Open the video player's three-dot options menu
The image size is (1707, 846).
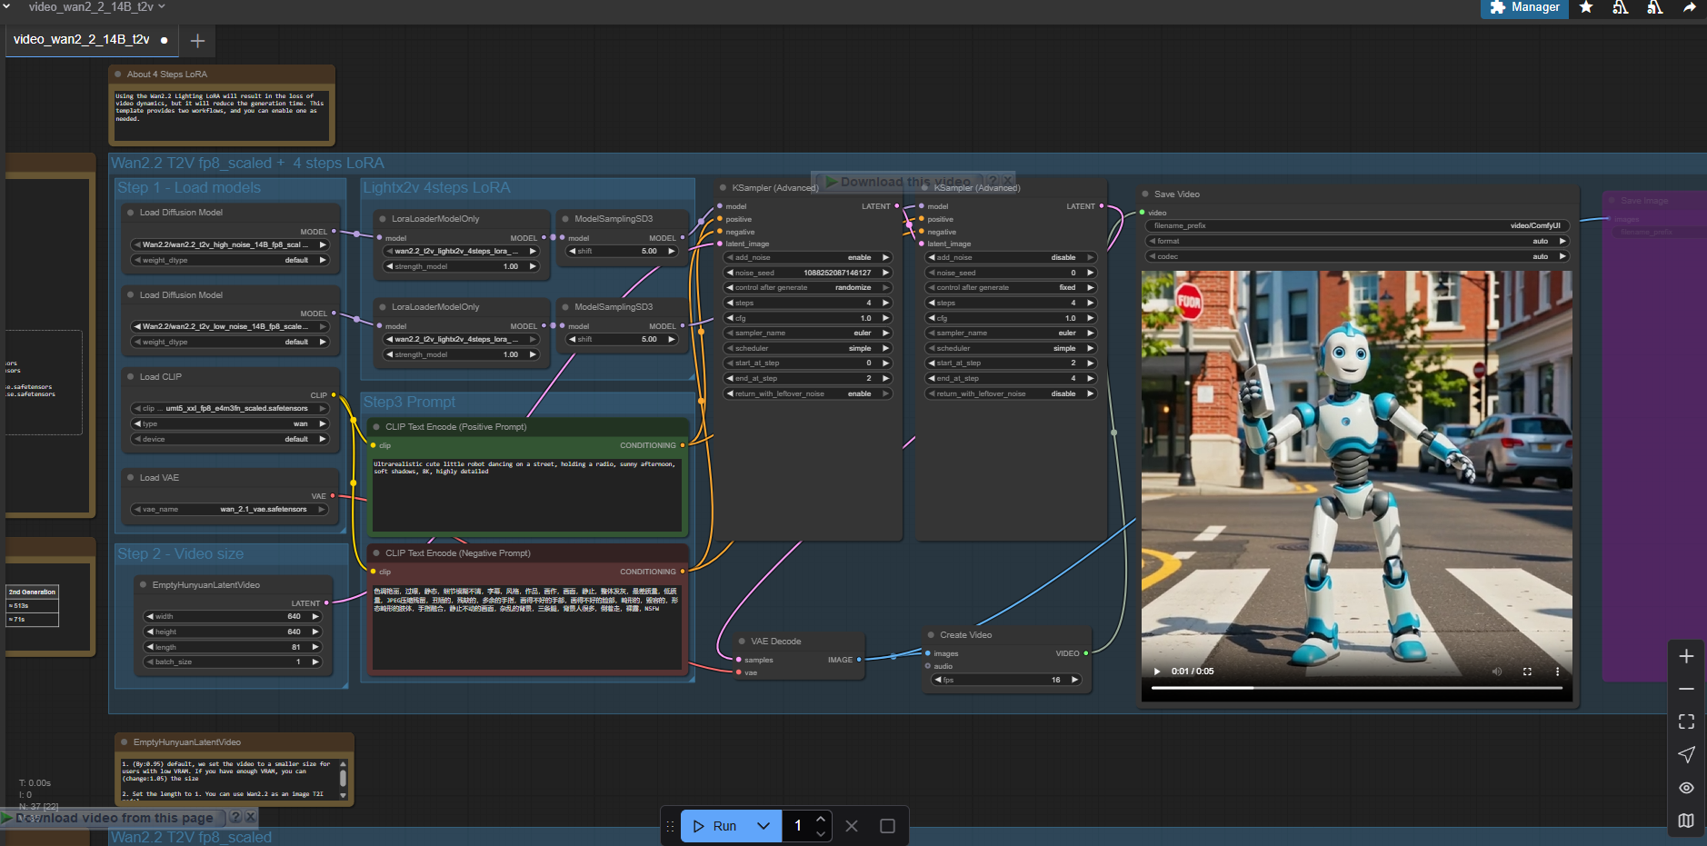1557,672
